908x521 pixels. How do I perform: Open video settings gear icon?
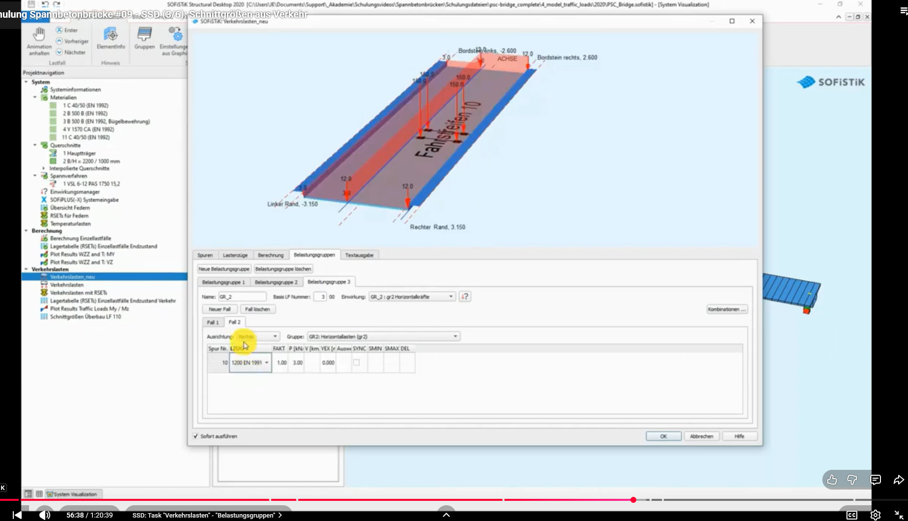pyautogui.click(x=875, y=515)
